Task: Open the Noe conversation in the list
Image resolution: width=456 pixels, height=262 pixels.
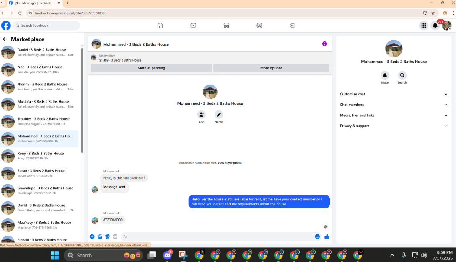Action: pyautogui.click(x=39, y=69)
